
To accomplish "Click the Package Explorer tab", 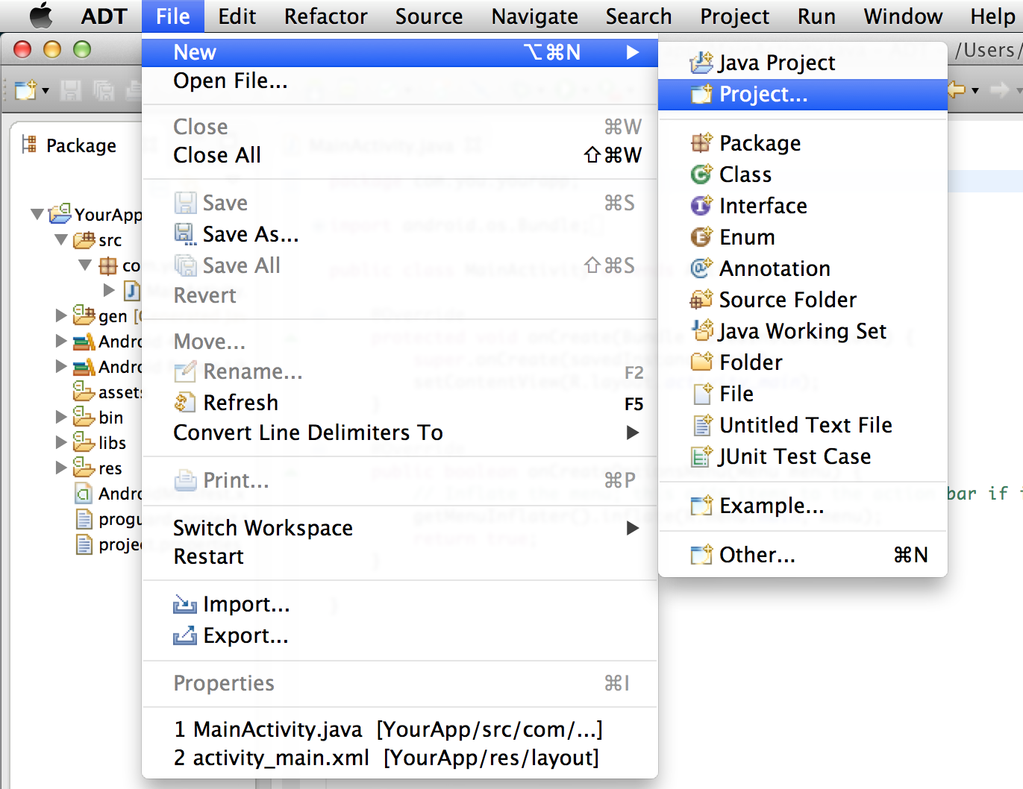I will [x=69, y=145].
